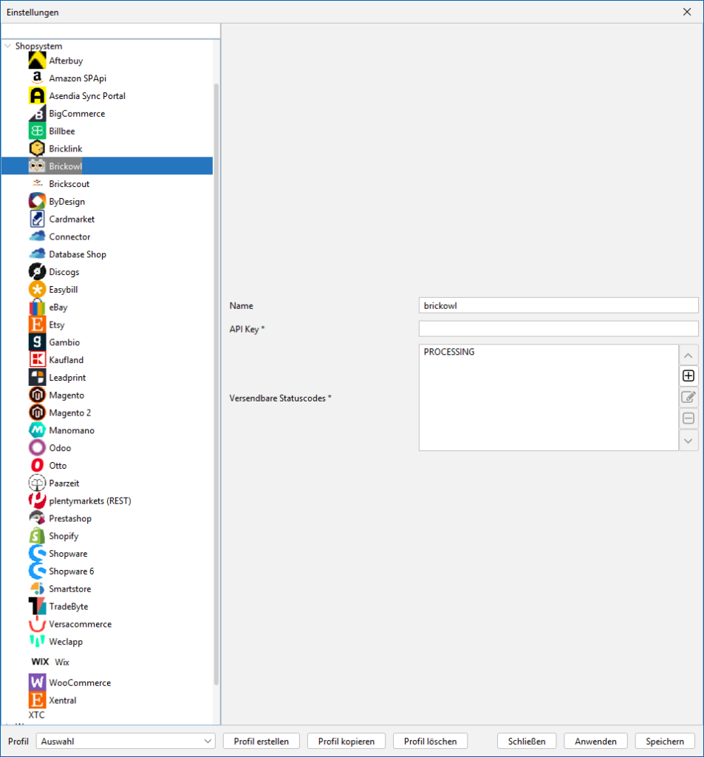The width and height of the screenshot is (704, 757).
Task: Select the Shopify bag icon
Action: pyautogui.click(x=37, y=536)
